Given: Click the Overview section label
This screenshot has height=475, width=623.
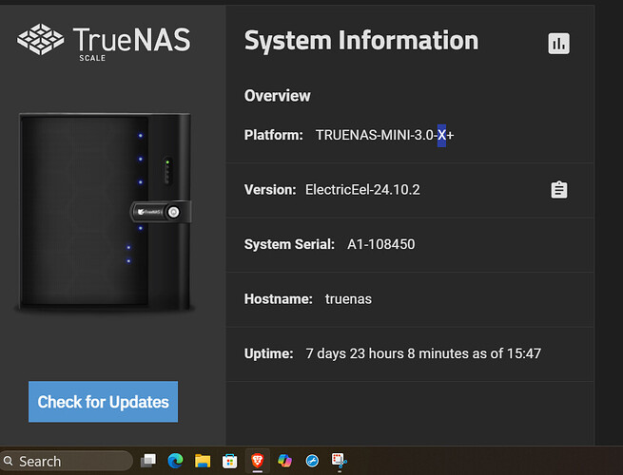Looking at the screenshot, I should [x=278, y=96].
